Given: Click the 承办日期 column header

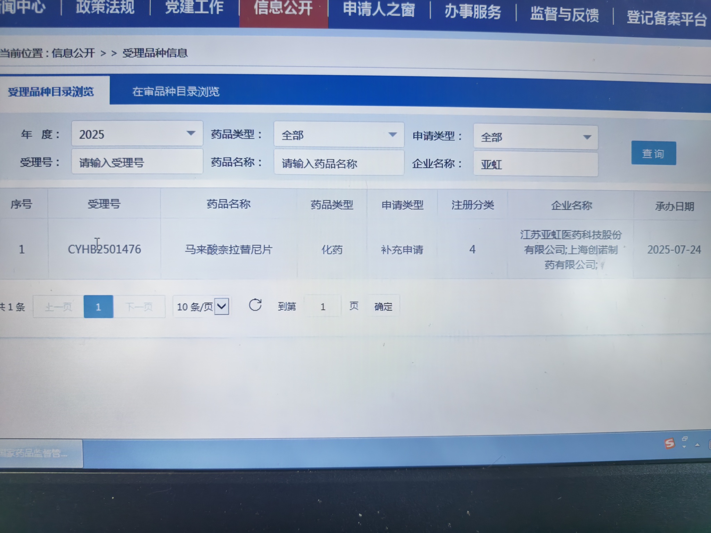Looking at the screenshot, I should 674,206.
